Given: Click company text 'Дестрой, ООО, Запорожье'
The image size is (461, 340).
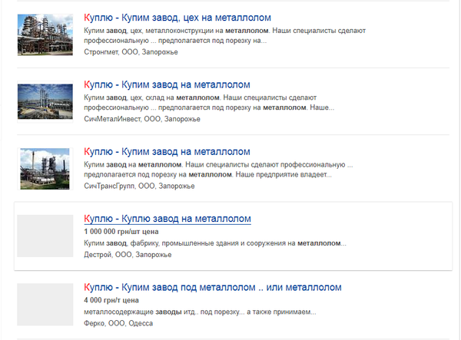Looking at the screenshot, I should pyautogui.click(x=128, y=255).
